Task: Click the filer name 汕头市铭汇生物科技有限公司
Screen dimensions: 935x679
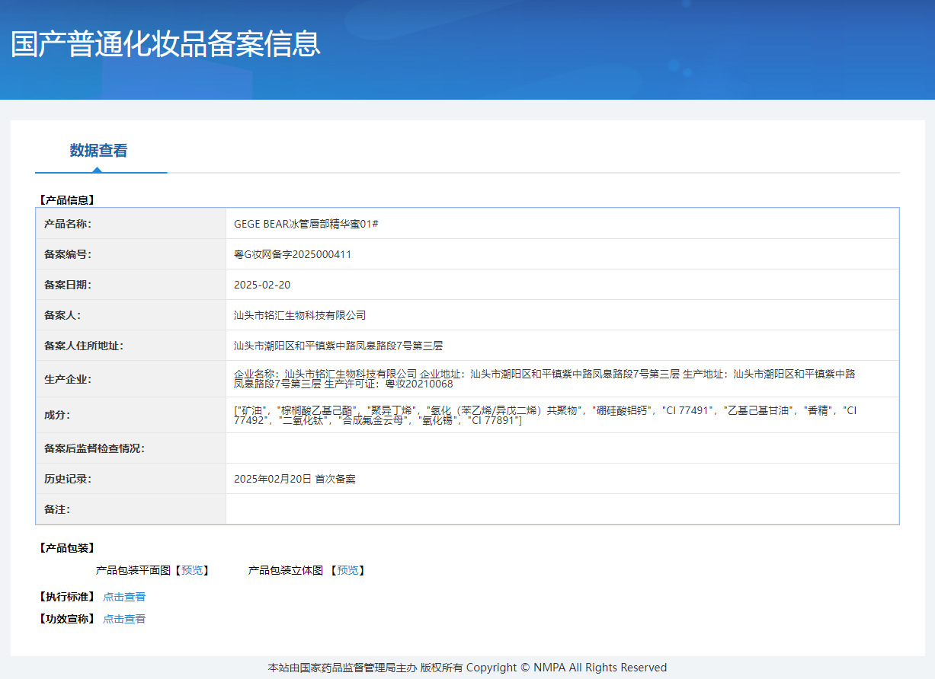Action: point(300,315)
